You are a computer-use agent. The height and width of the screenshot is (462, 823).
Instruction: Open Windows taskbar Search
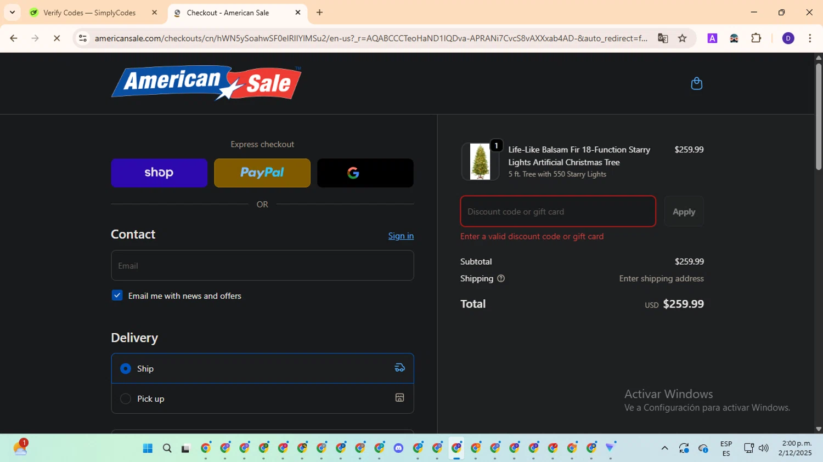click(167, 448)
